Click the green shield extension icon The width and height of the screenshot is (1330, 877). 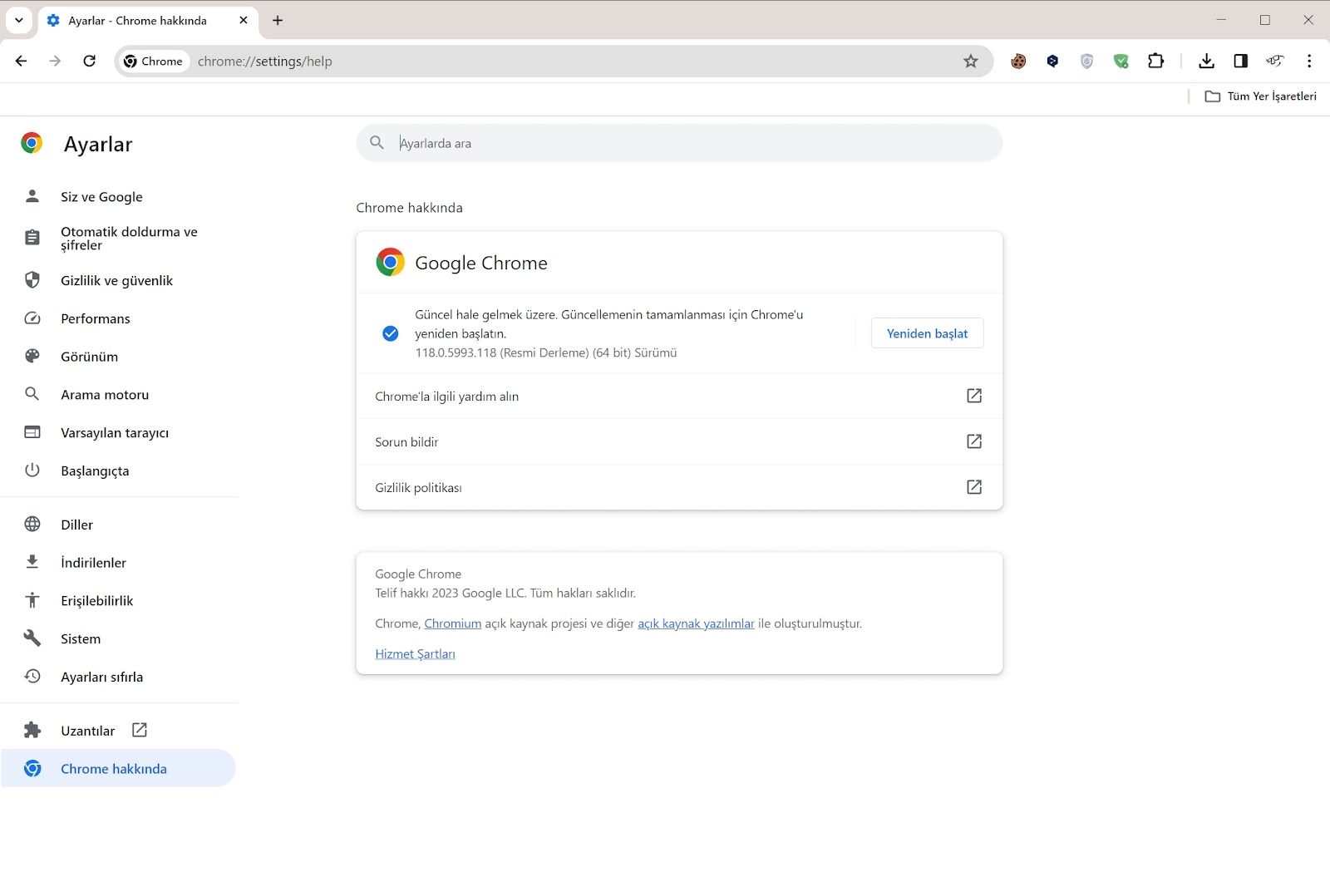1121,61
